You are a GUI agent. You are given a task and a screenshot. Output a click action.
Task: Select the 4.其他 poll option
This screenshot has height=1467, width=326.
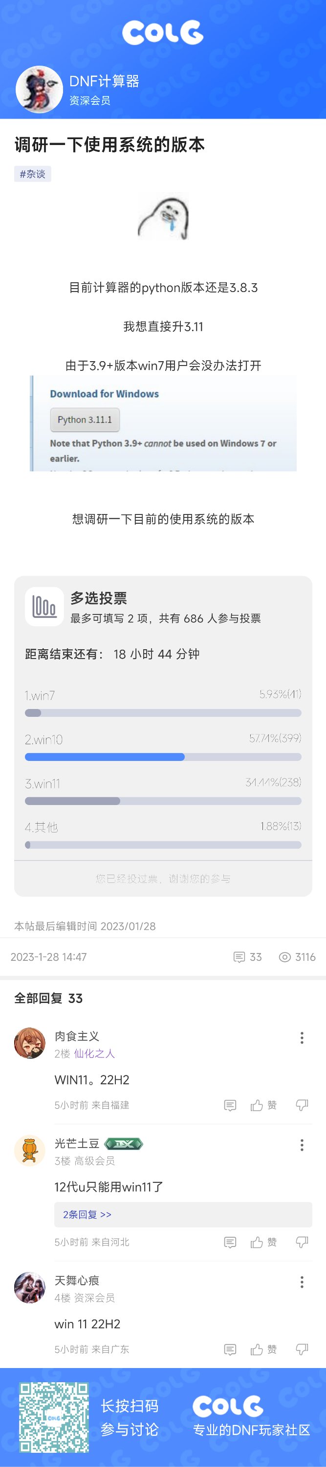coord(163,834)
